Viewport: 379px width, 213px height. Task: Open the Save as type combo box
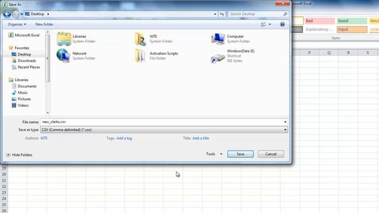pos(164,130)
